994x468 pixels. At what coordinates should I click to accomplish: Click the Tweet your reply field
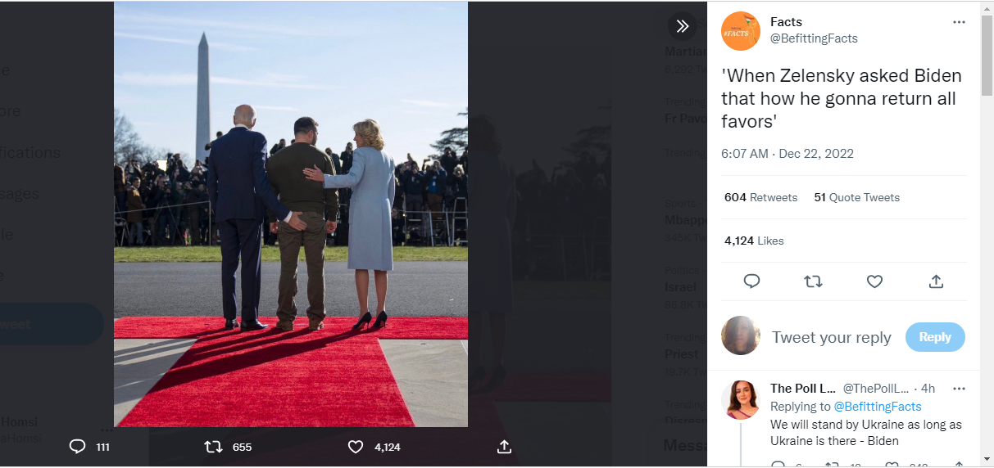tap(832, 337)
